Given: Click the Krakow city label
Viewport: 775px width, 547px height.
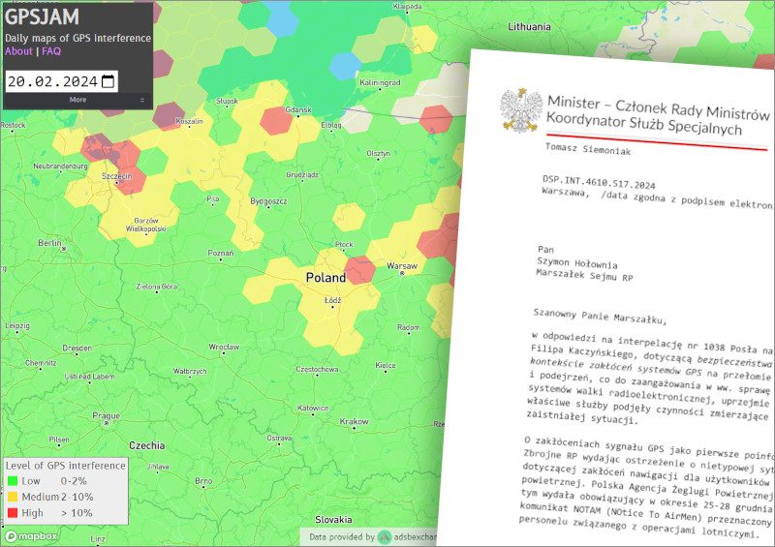Looking at the screenshot, I should point(354,421).
